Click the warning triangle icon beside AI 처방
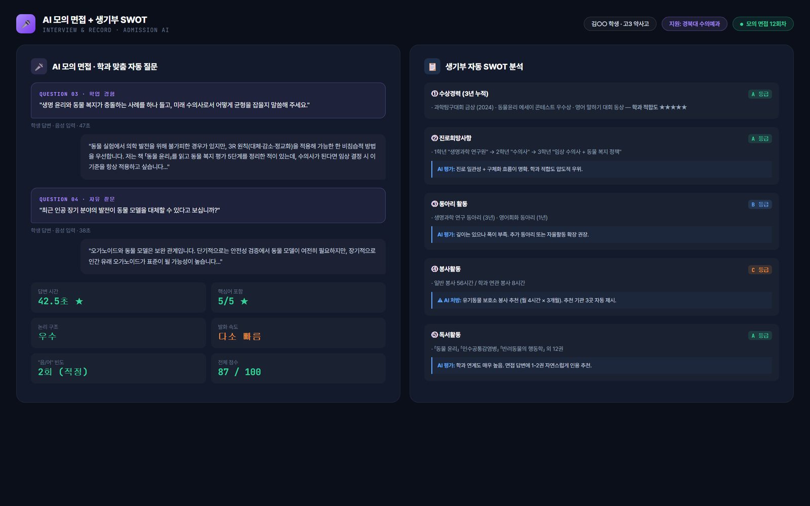This screenshot has width=810, height=506. (x=440, y=300)
